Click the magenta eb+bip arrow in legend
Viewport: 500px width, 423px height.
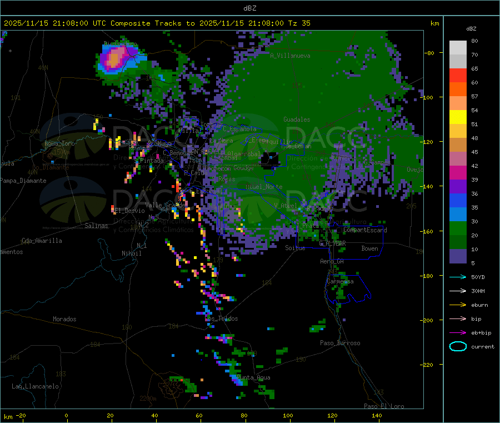click(x=458, y=333)
